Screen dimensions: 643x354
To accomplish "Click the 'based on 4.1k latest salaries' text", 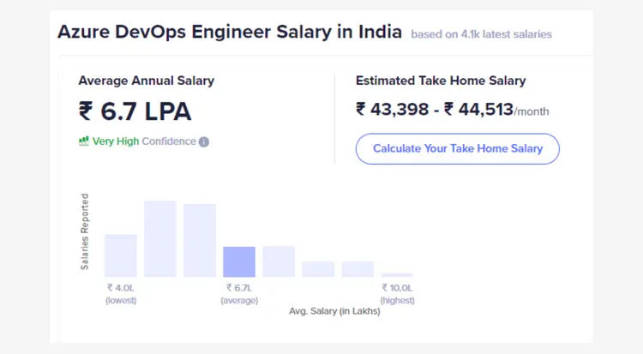I will (481, 34).
